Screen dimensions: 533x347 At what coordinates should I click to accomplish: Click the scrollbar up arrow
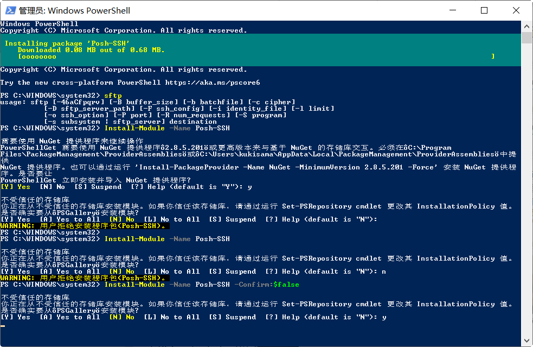[x=527, y=25]
